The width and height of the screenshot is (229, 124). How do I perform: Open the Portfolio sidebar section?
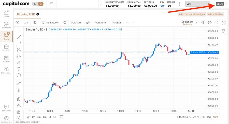click(6, 48)
